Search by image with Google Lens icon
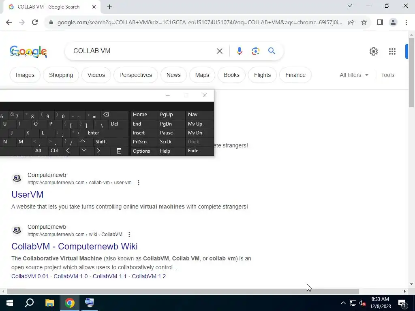This screenshot has width=415, height=311. tap(255, 51)
